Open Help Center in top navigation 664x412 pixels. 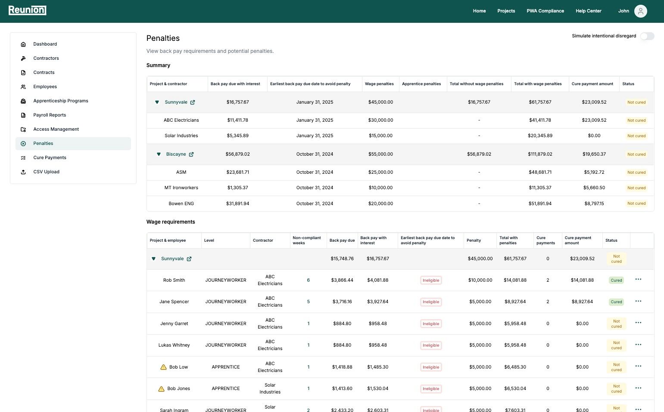coord(588,11)
